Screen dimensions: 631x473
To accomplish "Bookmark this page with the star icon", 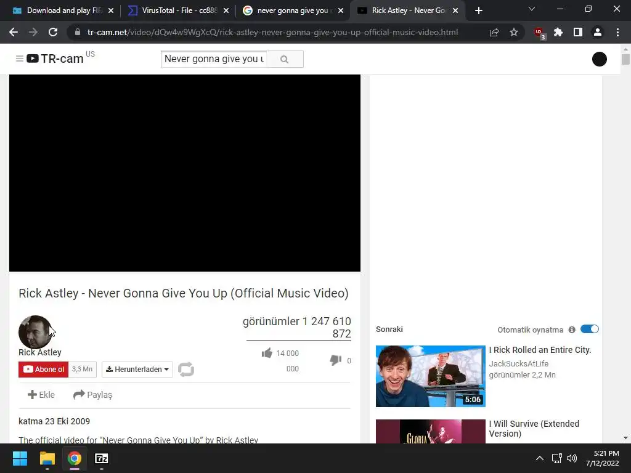I will 513,32.
